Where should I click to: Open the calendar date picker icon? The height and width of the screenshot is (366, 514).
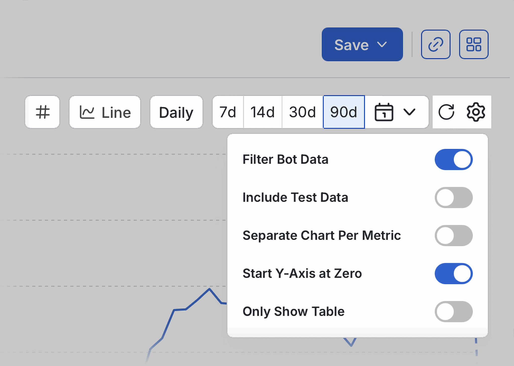click(384, 112)
